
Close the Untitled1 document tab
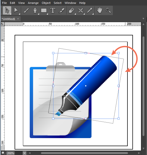[18, 19]
